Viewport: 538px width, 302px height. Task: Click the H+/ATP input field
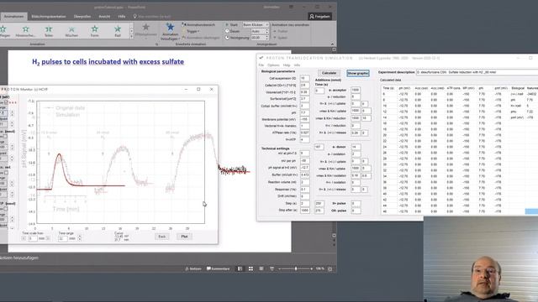(x=304, y=139)
